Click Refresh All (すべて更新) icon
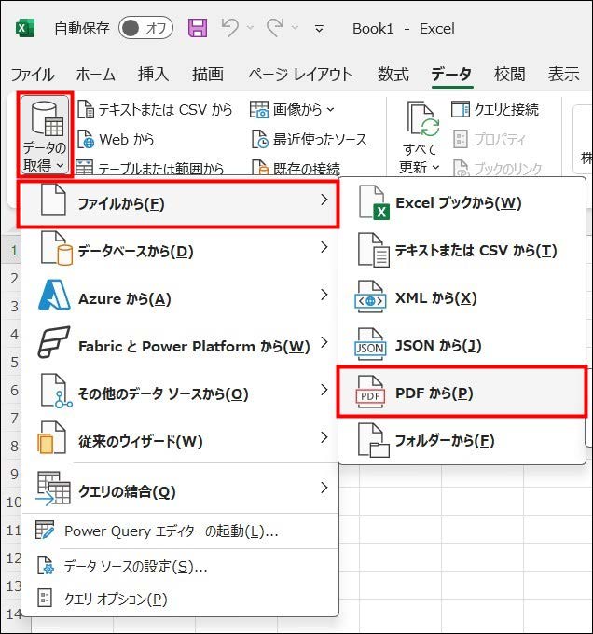593x634 pixels. (x=422, y=126)
